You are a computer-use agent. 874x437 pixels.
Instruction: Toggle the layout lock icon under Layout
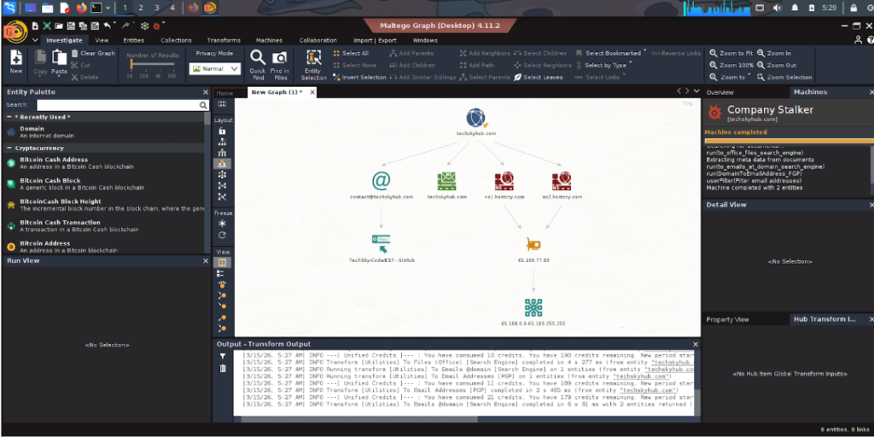click(223, 131)
